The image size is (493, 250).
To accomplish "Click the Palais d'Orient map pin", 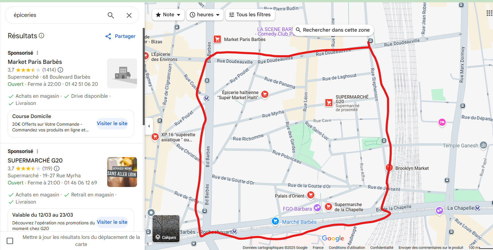I will 311,195.
